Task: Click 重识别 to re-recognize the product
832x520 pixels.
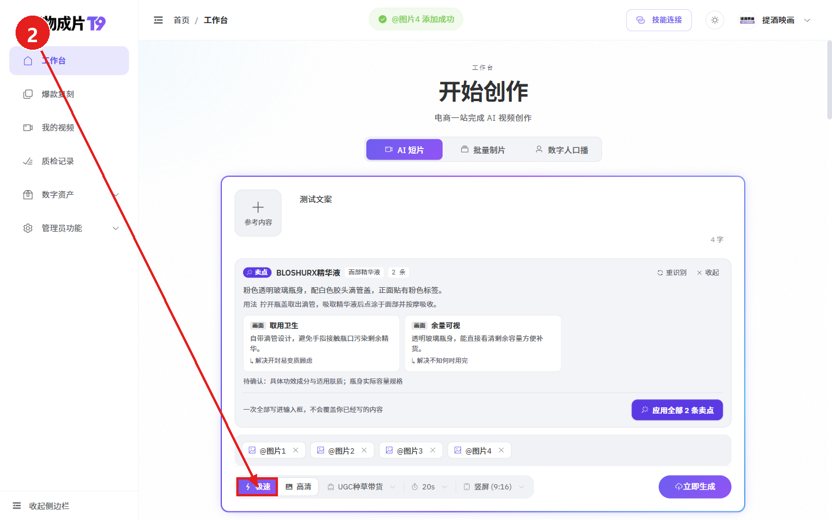Action: click(672, 273)
